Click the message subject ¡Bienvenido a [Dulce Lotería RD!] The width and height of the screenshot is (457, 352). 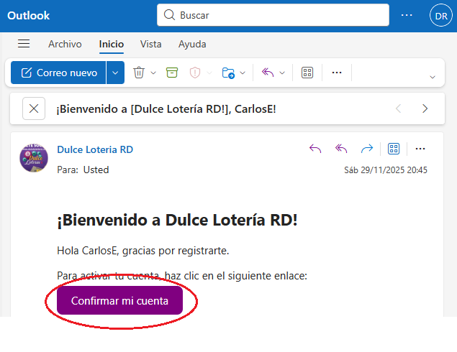166,109
